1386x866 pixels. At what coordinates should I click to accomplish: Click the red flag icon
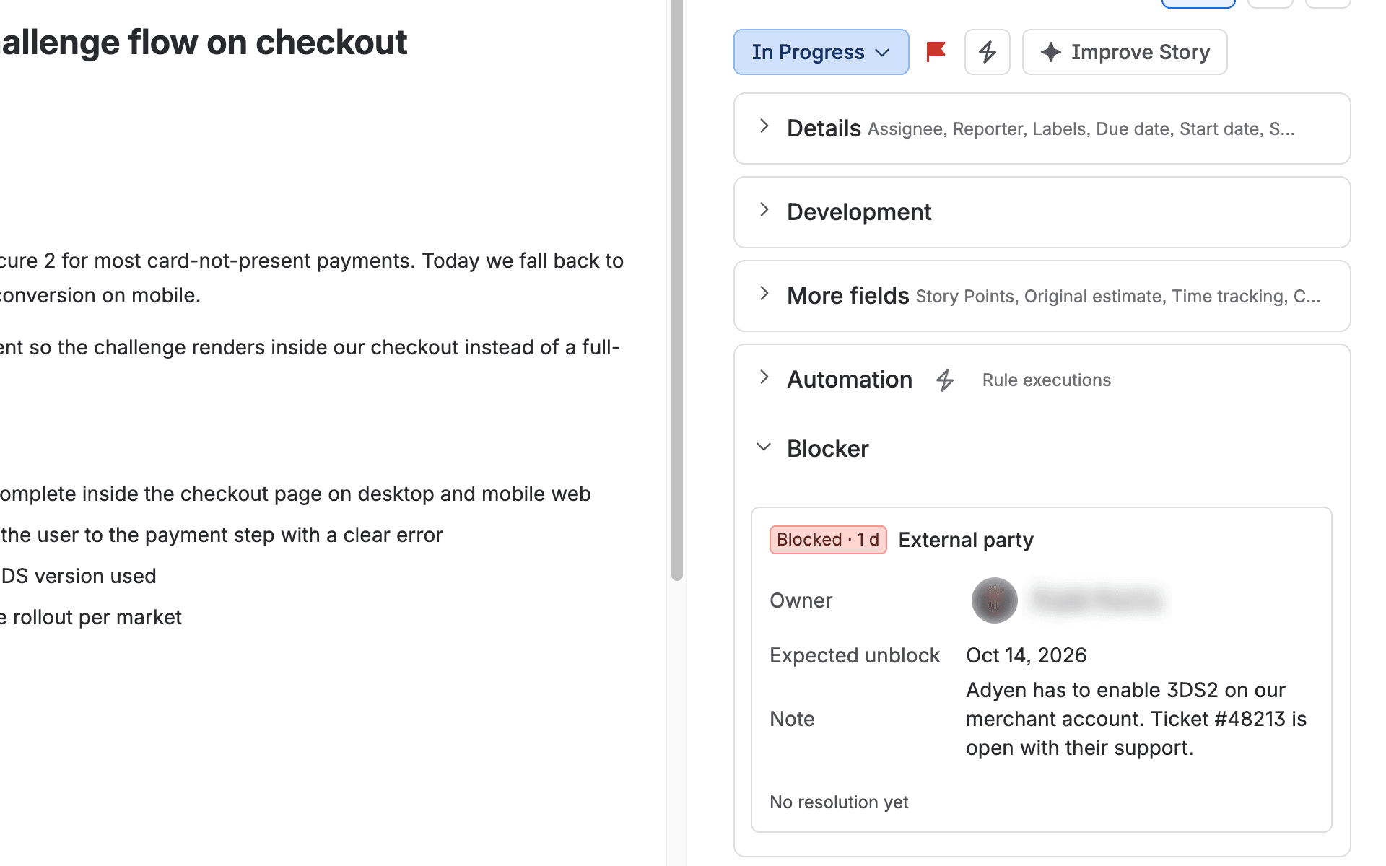(x=936, y=52)
